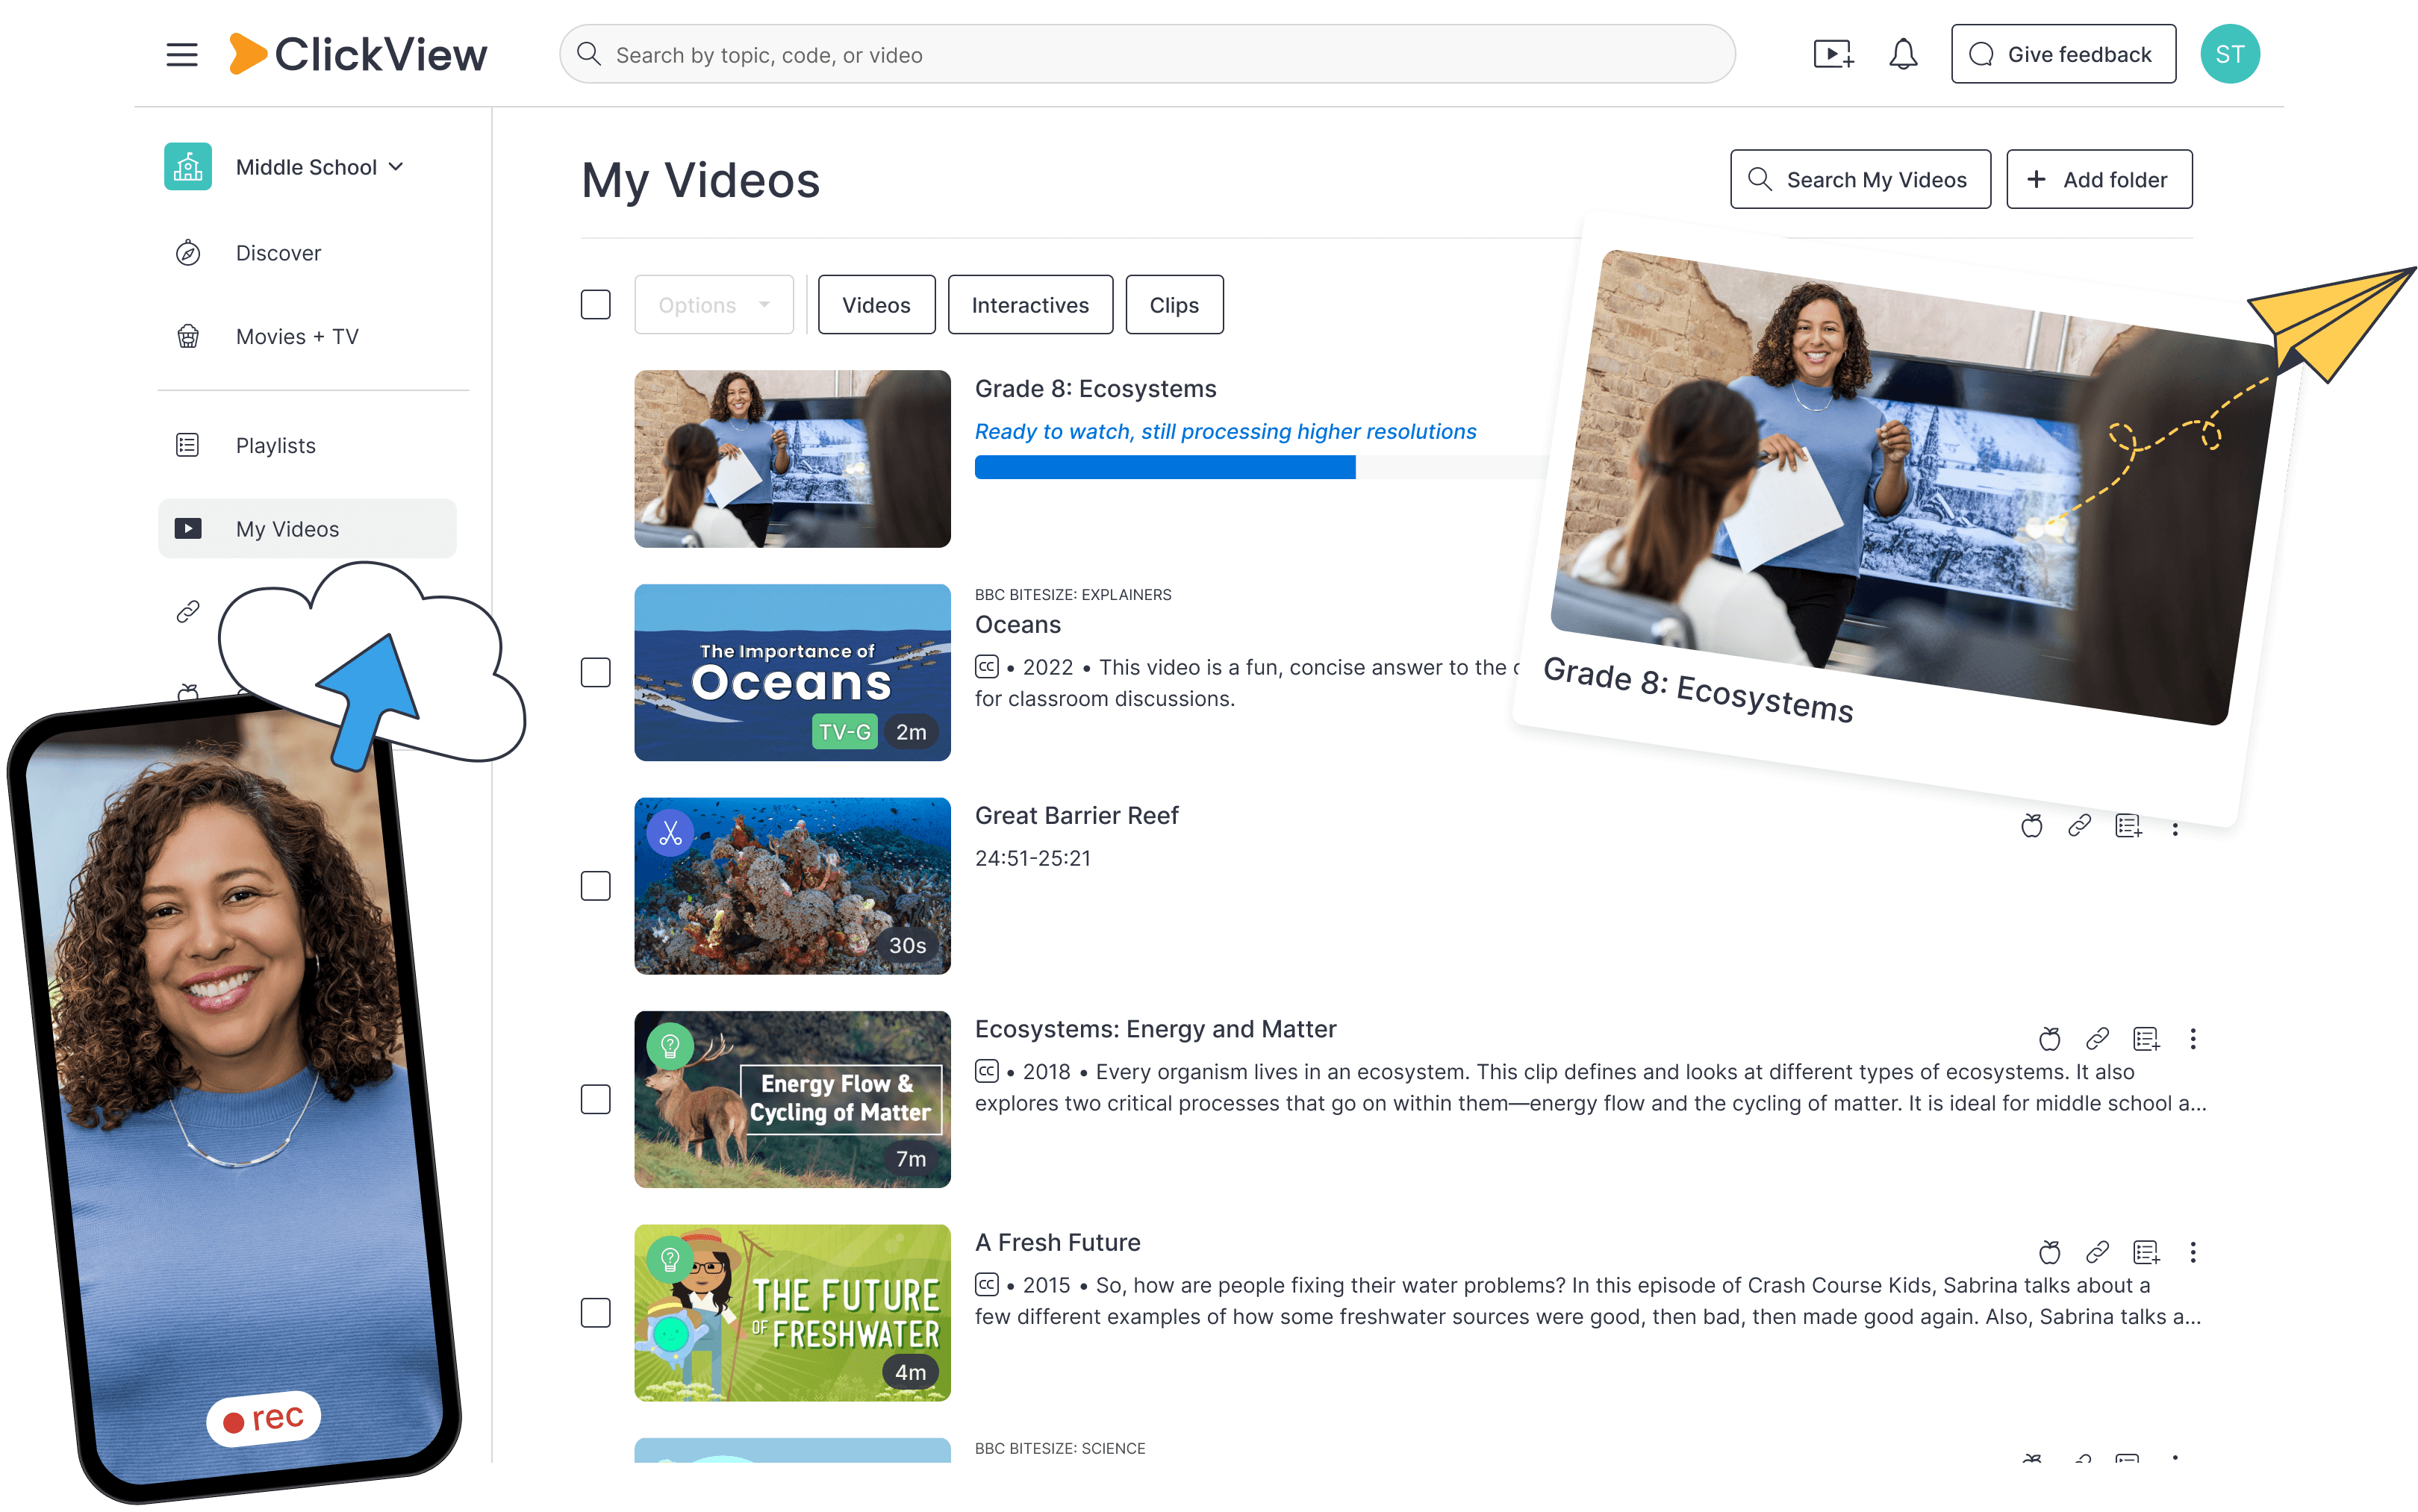Add A Fresh Future to playlist icon
The image size is (2418, 1512).
point(2146,1252)
